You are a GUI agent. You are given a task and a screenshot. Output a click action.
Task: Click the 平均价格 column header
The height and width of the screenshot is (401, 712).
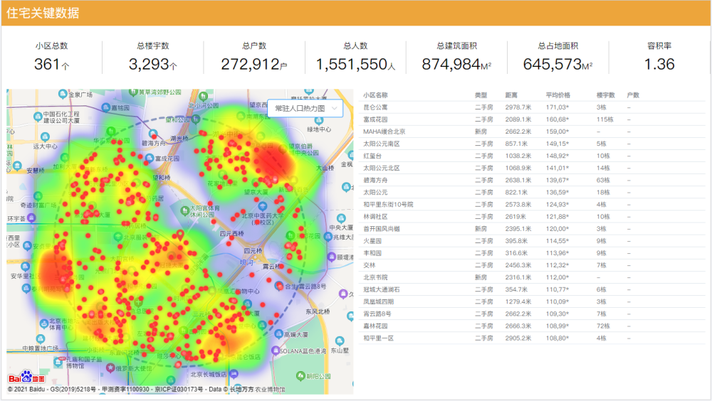558,95
